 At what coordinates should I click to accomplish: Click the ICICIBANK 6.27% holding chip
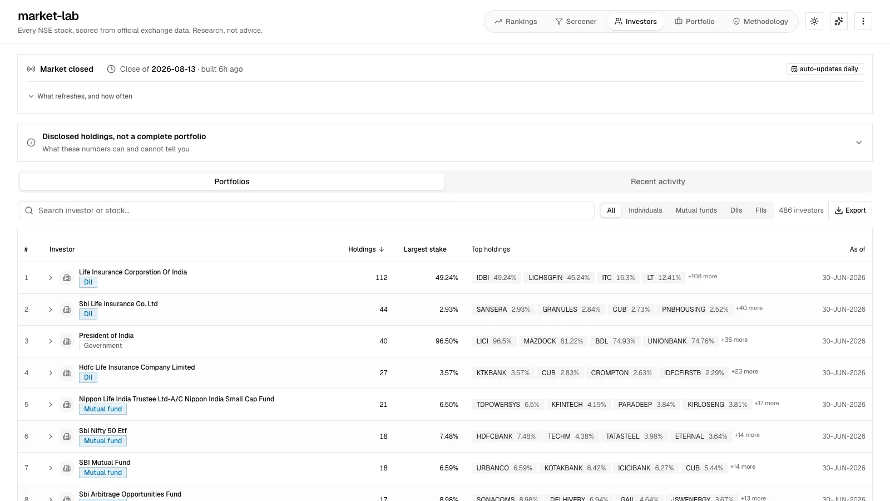(x=646, y=468)
